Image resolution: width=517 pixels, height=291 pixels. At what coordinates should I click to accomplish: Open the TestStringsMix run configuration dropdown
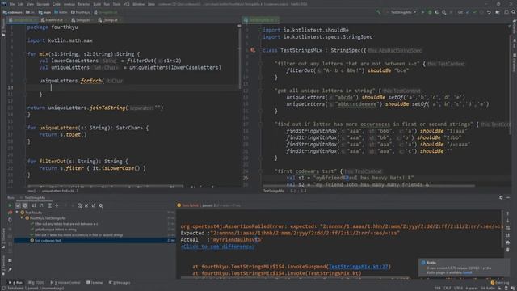(401, 12)
